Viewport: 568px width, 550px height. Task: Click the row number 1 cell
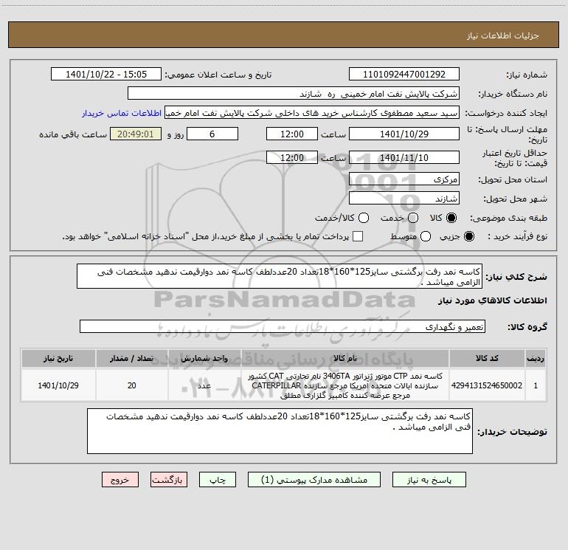tap(536, 385)
